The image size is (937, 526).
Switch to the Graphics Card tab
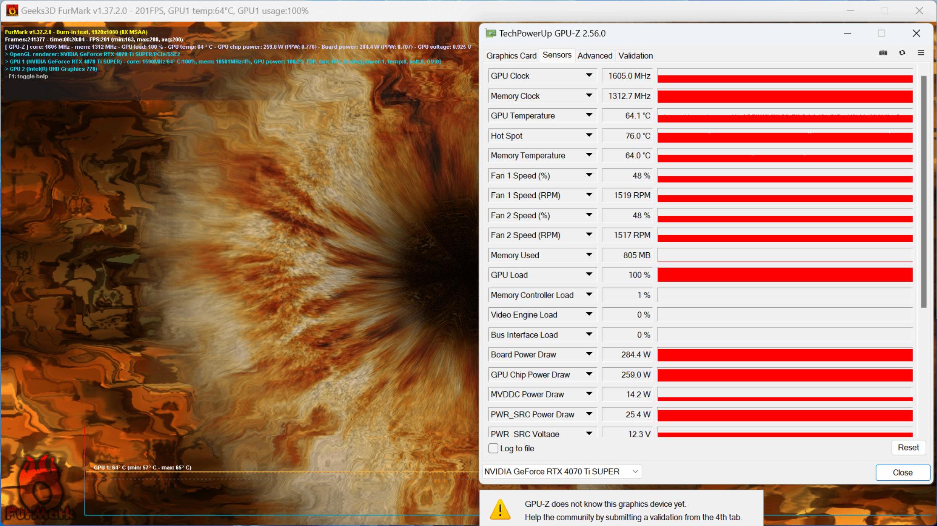point(512,56)
